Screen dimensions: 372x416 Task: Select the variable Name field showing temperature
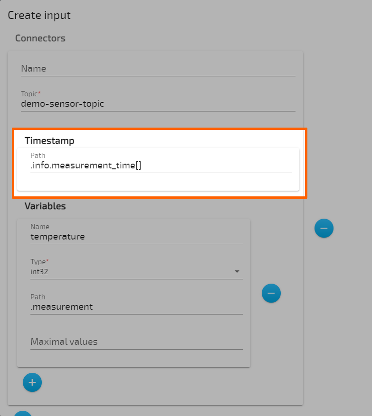click(136, 236)
